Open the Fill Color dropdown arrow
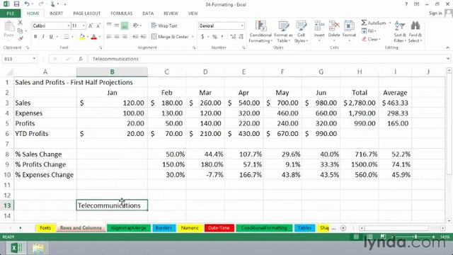453x255 pixels. pos(88,36)
